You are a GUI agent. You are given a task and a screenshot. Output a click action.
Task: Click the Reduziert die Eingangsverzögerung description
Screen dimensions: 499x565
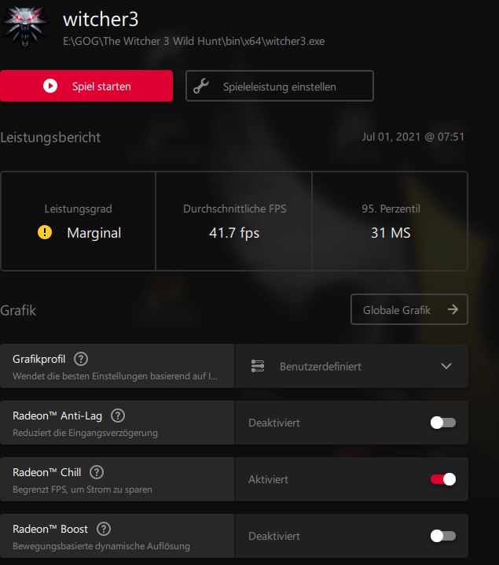[85, 432]
